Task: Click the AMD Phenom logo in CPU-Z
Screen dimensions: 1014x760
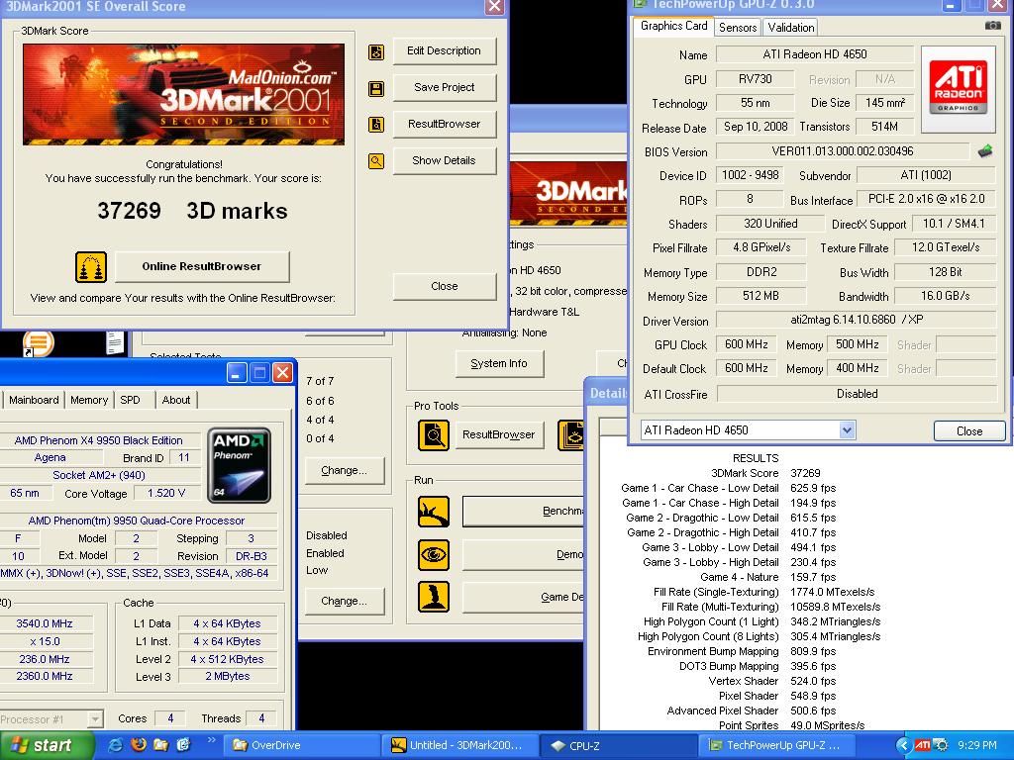Action: (x=240, y=465)
